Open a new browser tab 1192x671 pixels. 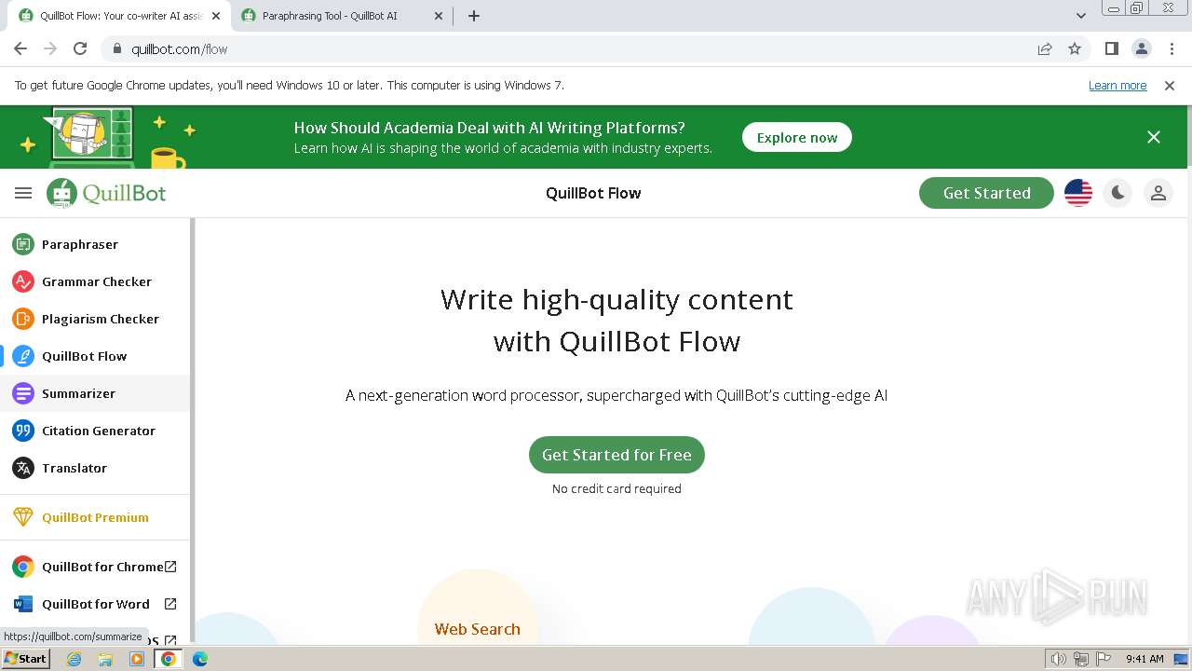474,16
